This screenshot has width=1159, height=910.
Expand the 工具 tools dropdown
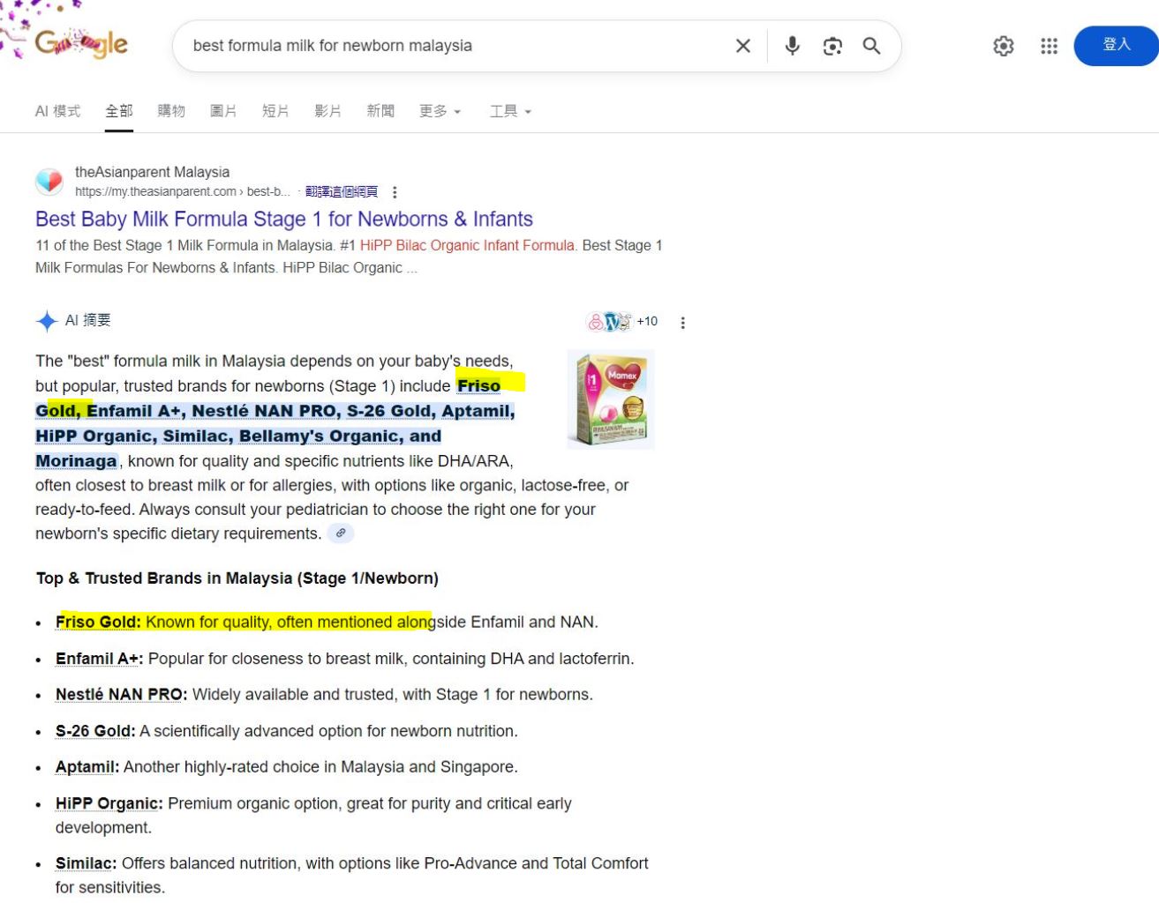click(x=510, y=111)
